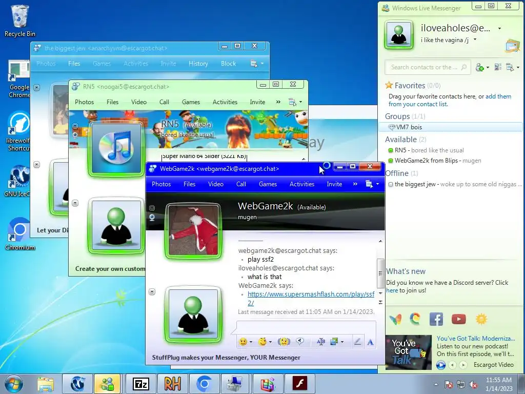Click 'add them from your contact list'
The height and width of the screenshot is (394, 525).
[x=450, y=100]
